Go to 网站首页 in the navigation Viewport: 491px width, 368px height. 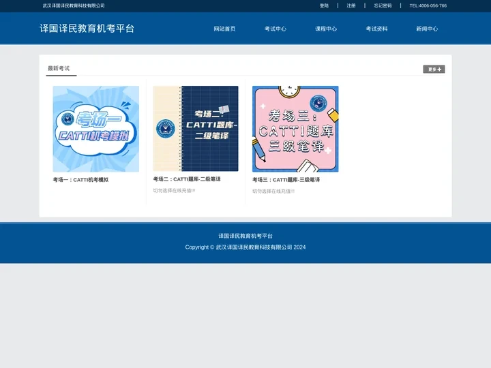(x=224, y=29)
